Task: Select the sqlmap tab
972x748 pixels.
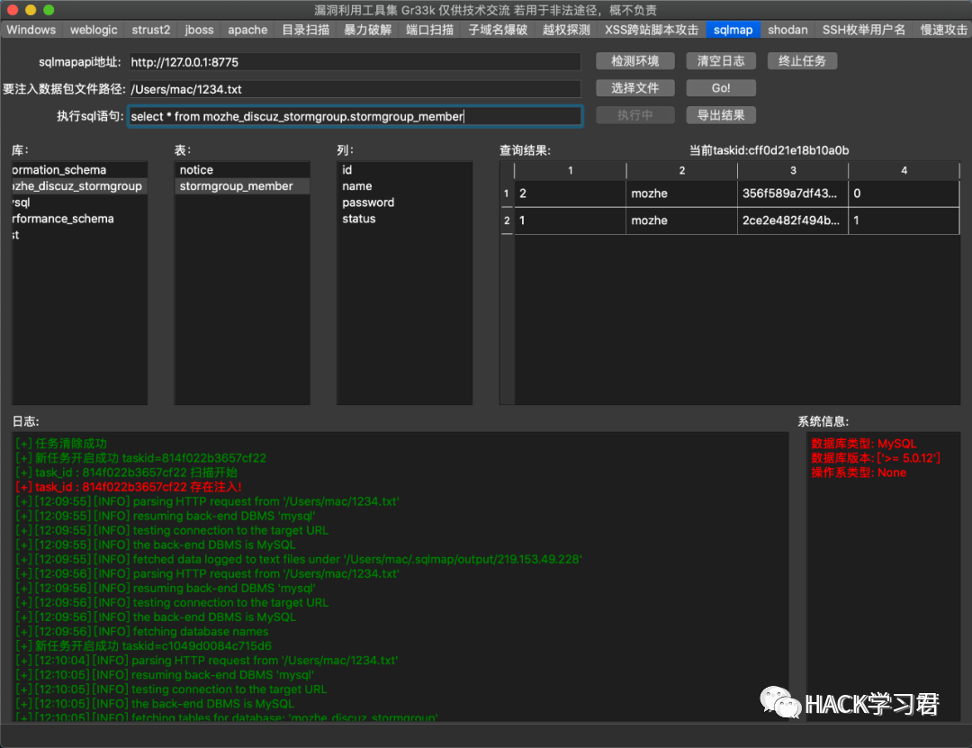Action: pyautogui.click(x=733, y=30)
